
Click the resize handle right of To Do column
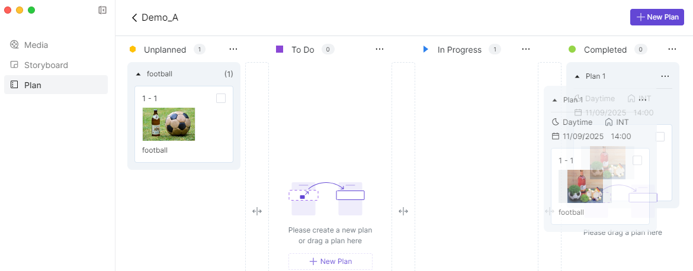click(x=403, y=211)
